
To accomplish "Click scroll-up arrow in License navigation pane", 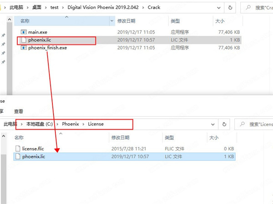I will (x=4, y=136).
